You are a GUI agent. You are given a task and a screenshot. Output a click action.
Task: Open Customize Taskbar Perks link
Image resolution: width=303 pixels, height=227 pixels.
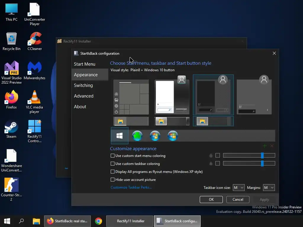tap(131, 187)
